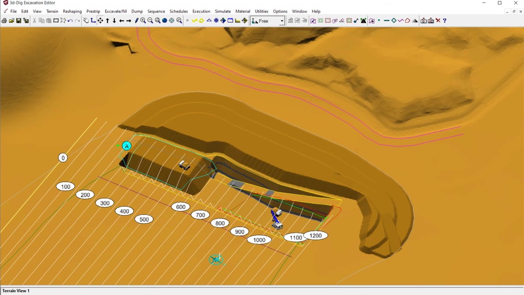The image size is (524, 295).
Task: Click the cyan marker labeled A
Action: pos(127,146)
